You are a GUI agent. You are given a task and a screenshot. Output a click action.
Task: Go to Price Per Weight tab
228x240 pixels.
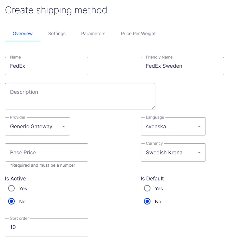coord(138,34)
